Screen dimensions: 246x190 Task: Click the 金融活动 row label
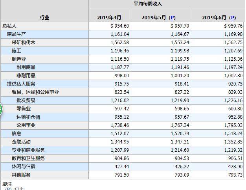(x=21, y=142)
